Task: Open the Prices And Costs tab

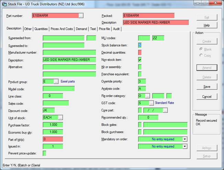Action: 62,29
